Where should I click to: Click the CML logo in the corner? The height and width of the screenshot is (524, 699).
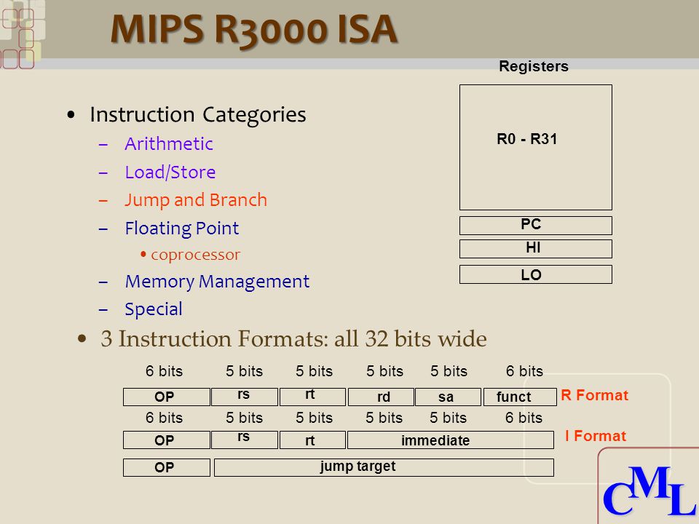pos(649,491)
